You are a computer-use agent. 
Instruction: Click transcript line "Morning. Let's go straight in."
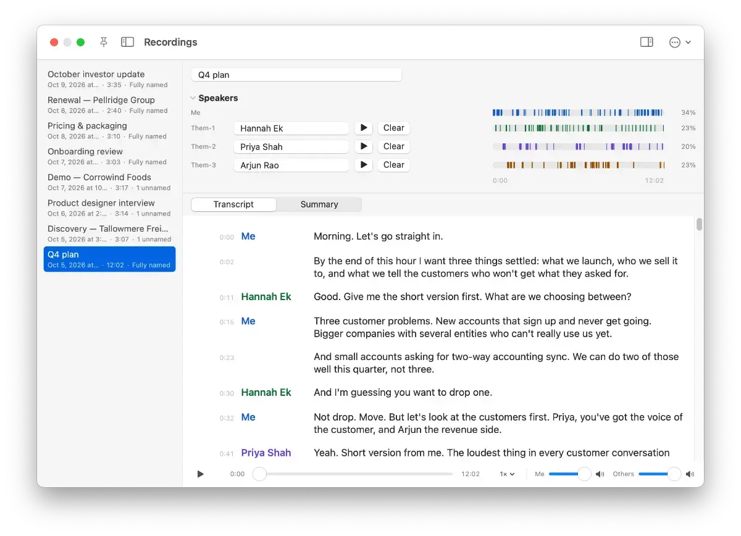pyautogui.click(x=379, y=236)
